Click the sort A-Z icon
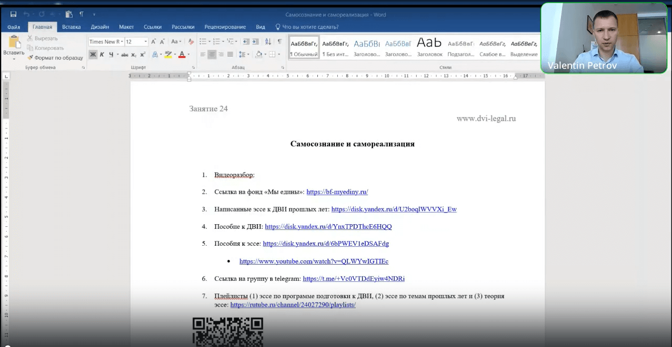The image size is (672, 347). click(268, 41)
